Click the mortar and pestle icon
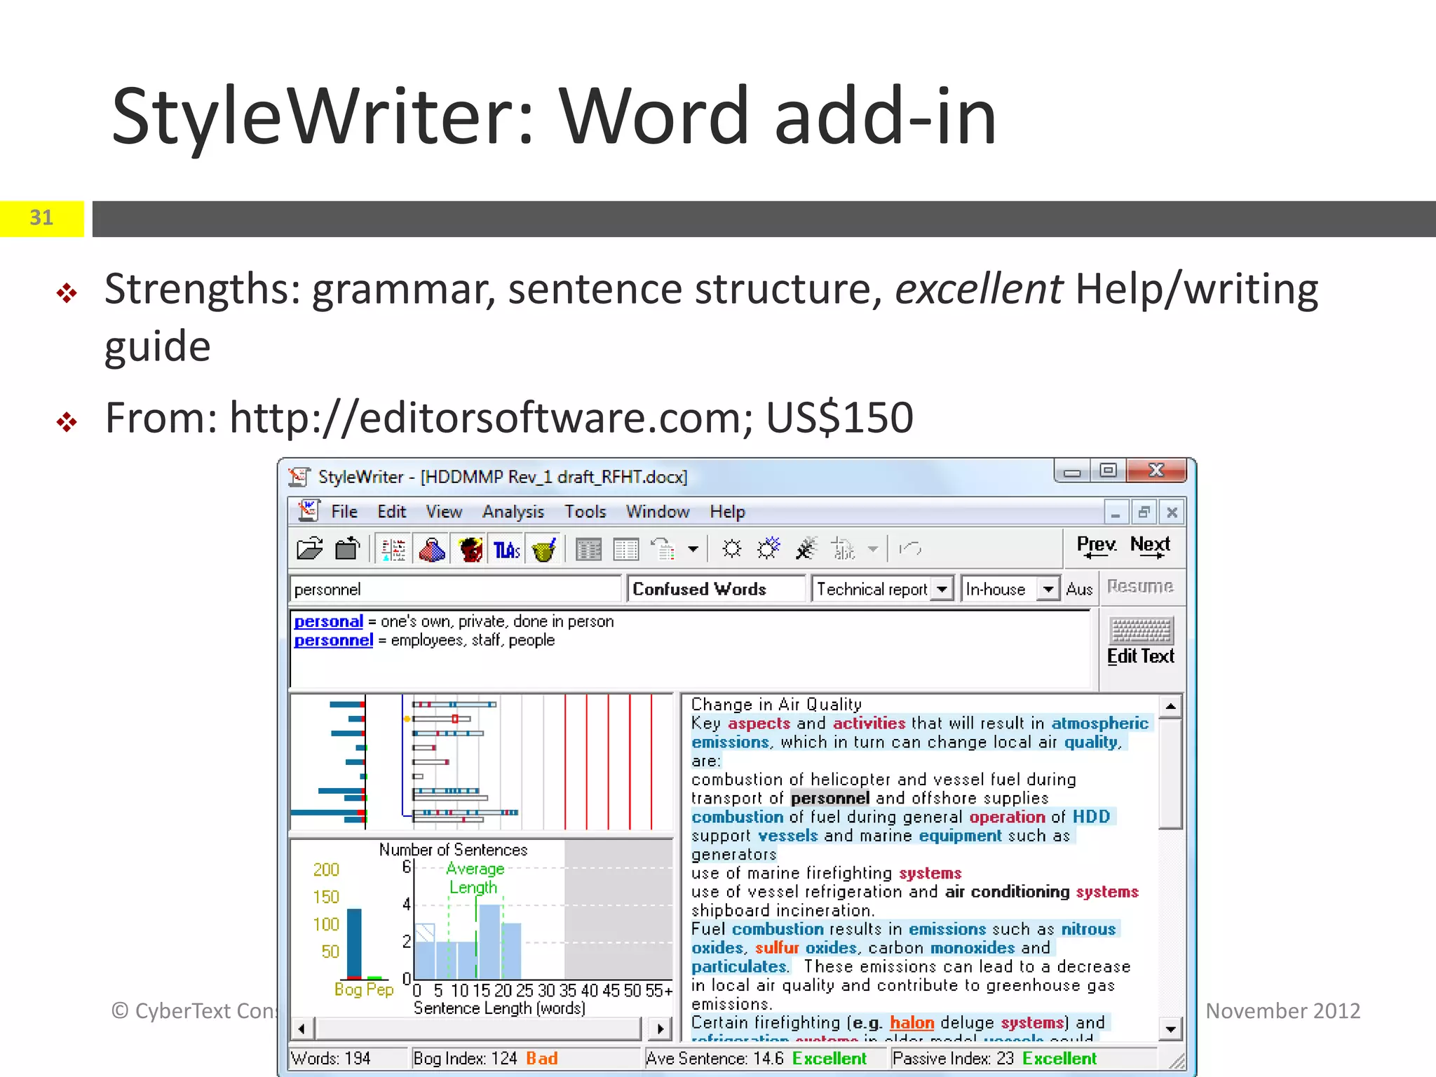Viewport: 1436px width, 1077px height. pyautogui.click(x=543, y=549)
